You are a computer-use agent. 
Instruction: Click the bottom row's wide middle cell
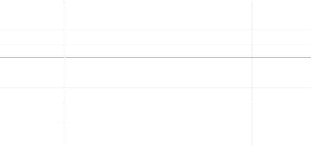pyautogui.click(x=159, y=134)
